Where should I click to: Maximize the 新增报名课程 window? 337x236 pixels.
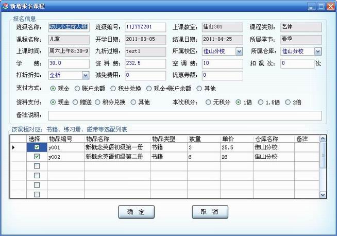click(321, 6)
